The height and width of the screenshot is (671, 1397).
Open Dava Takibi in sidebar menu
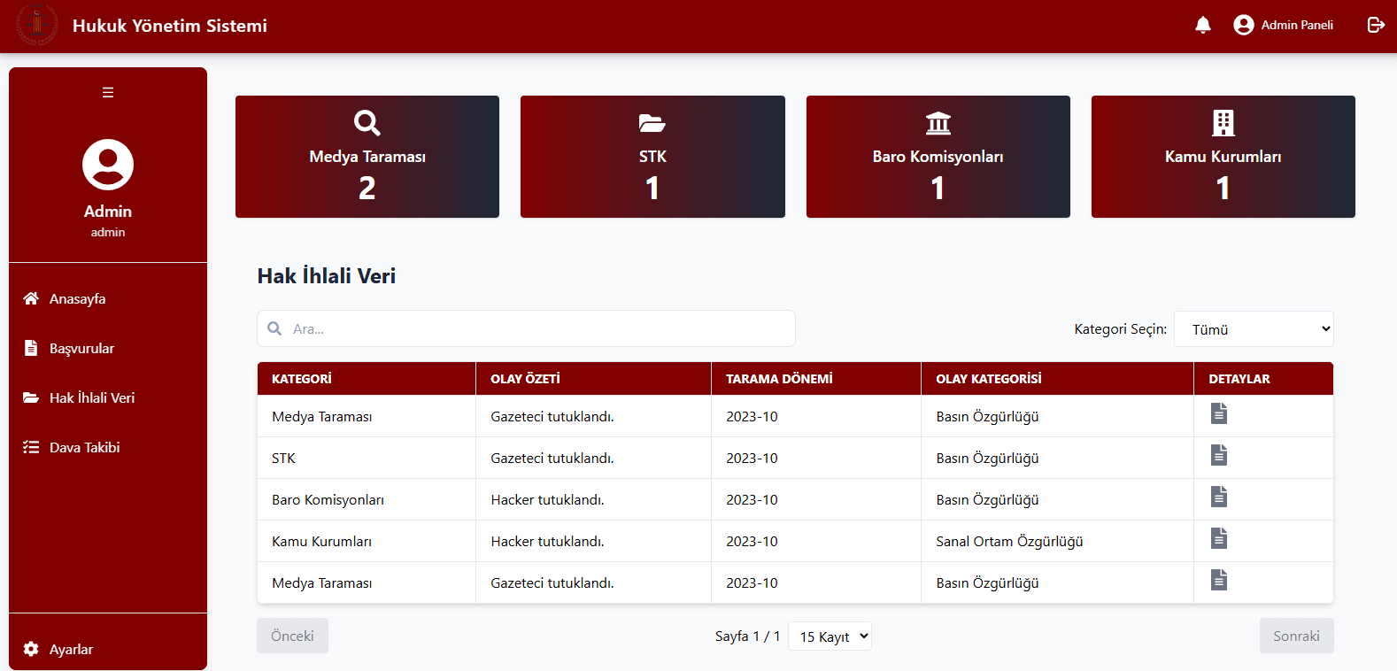(108, 447)
